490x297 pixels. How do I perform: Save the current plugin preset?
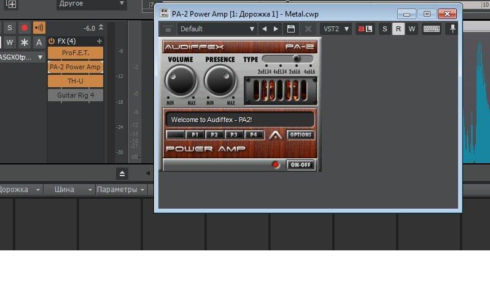(x=291, y=29)
